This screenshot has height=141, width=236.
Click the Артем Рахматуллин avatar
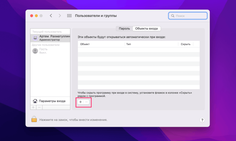click(x=35, y=38)
